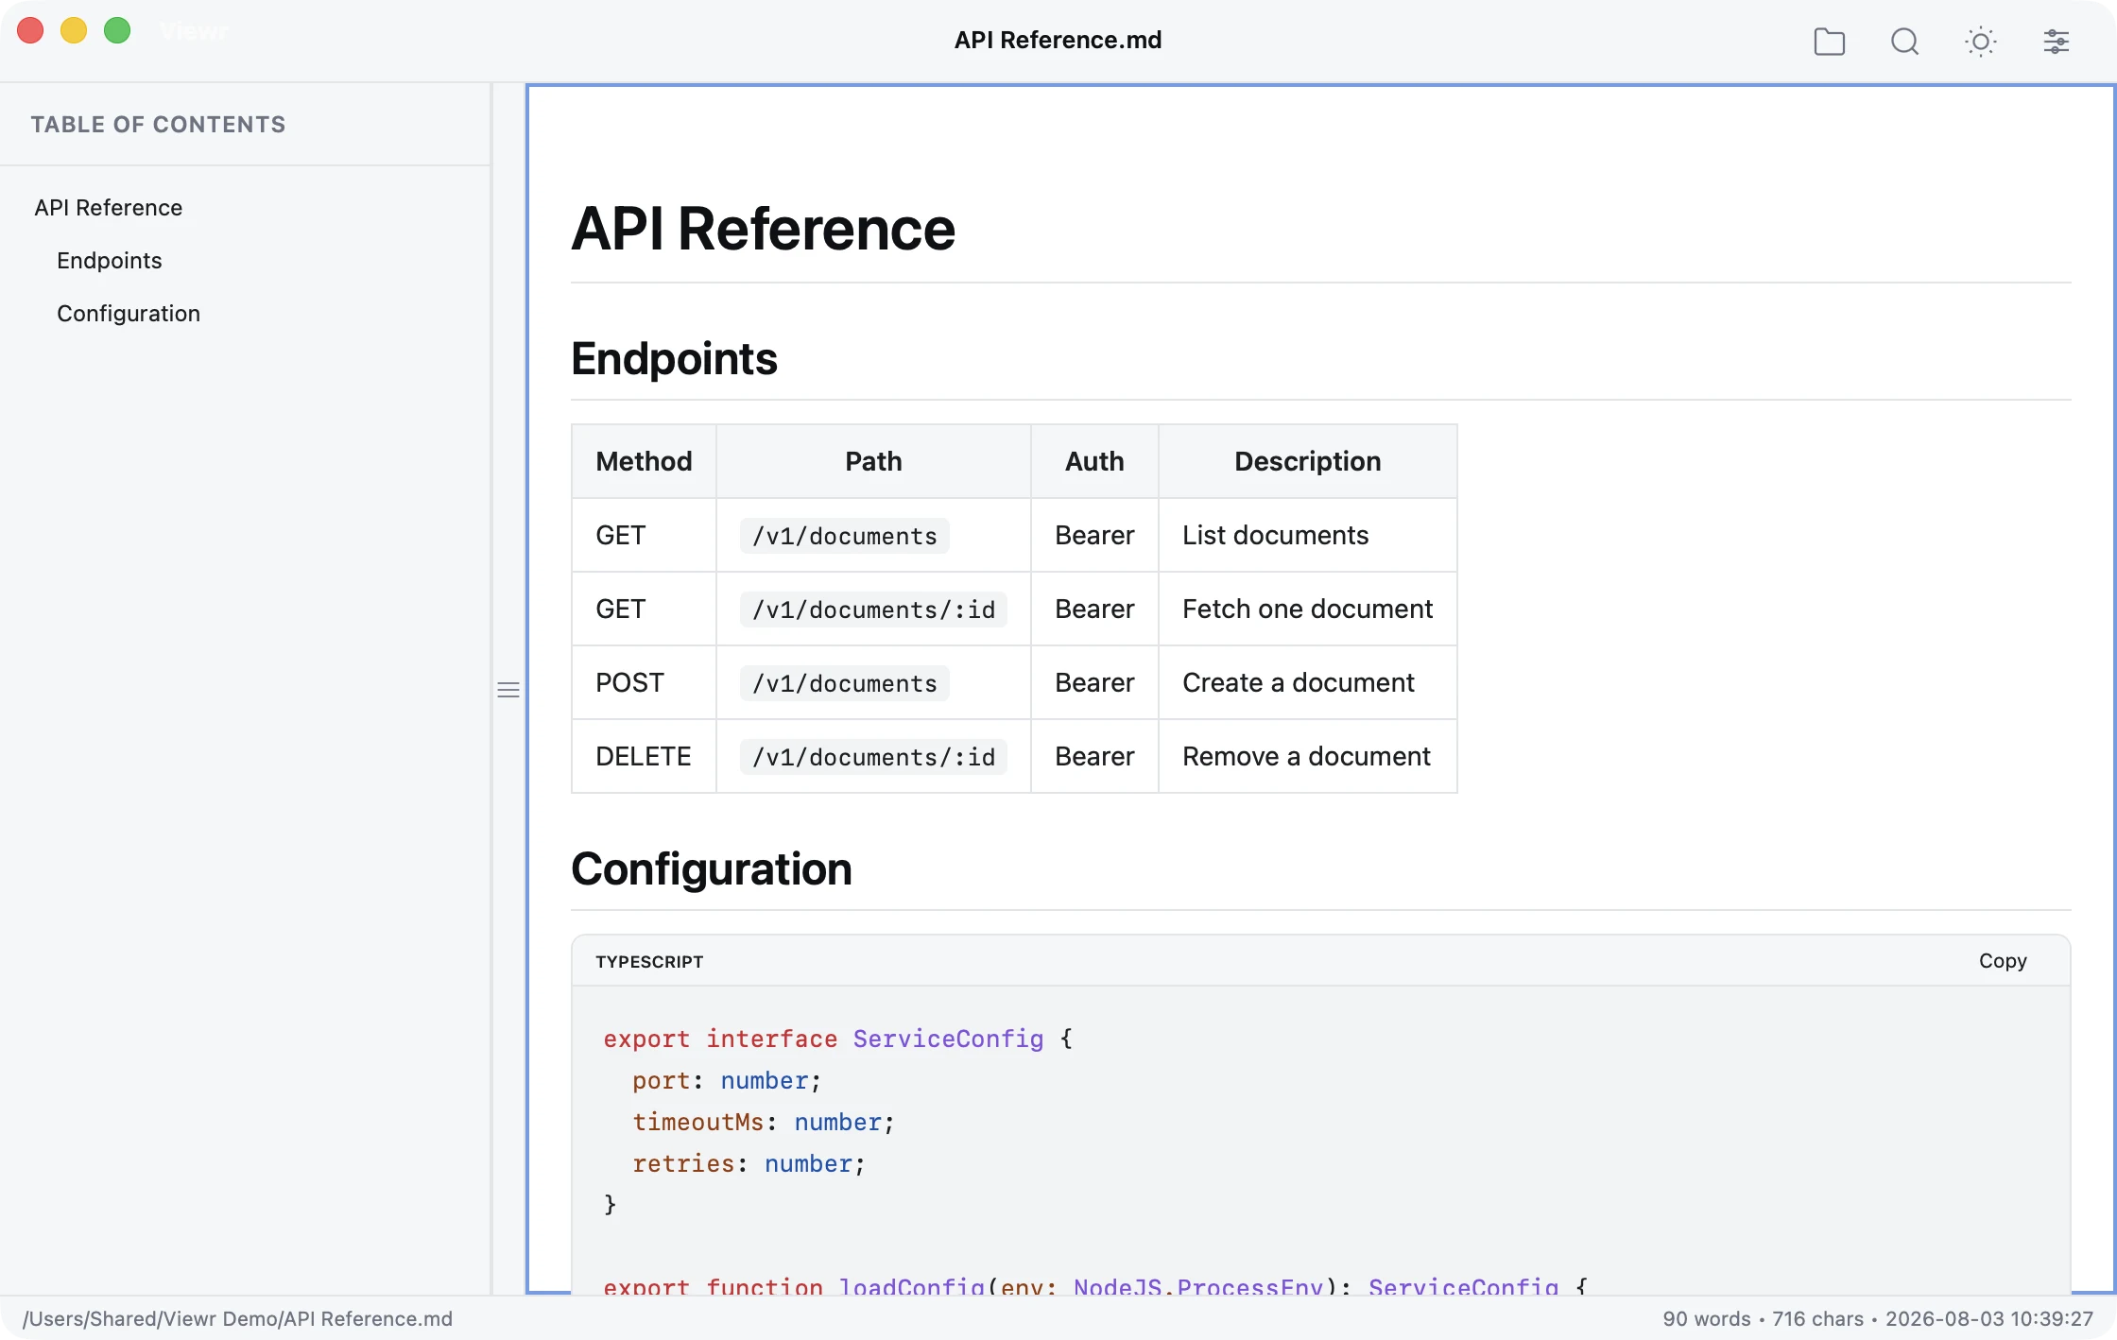Click ServiceConfig in the export interface line
2117x1340 pixels.
[948, 1039]
